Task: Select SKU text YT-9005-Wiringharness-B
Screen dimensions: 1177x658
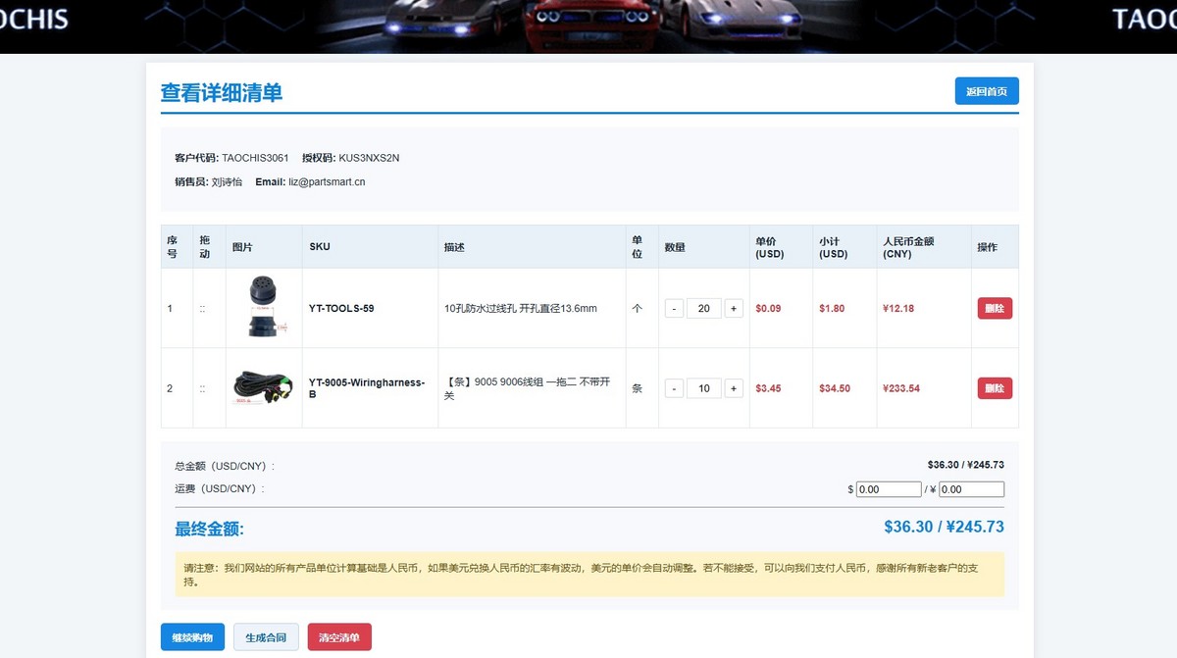Action: coord(367,388)
